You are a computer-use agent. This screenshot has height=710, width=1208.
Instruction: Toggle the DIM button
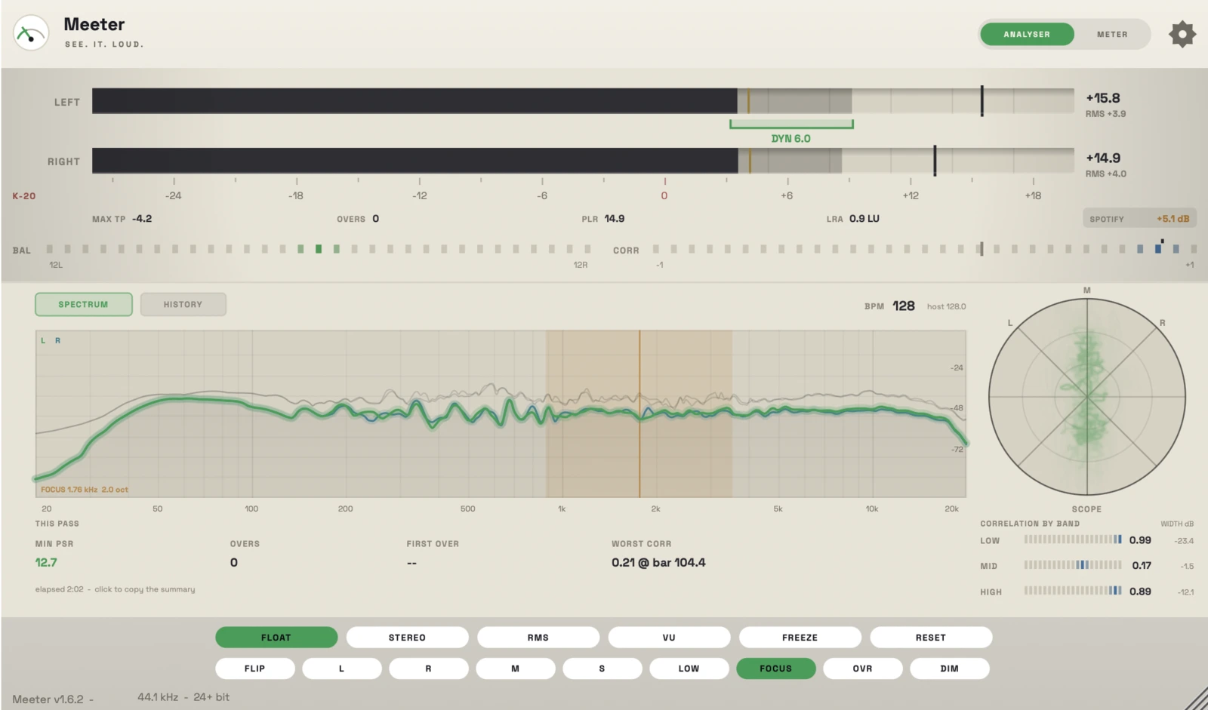(x=949, y=669)
